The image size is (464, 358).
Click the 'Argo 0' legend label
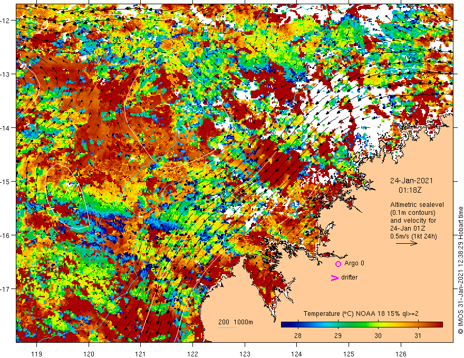354,263
